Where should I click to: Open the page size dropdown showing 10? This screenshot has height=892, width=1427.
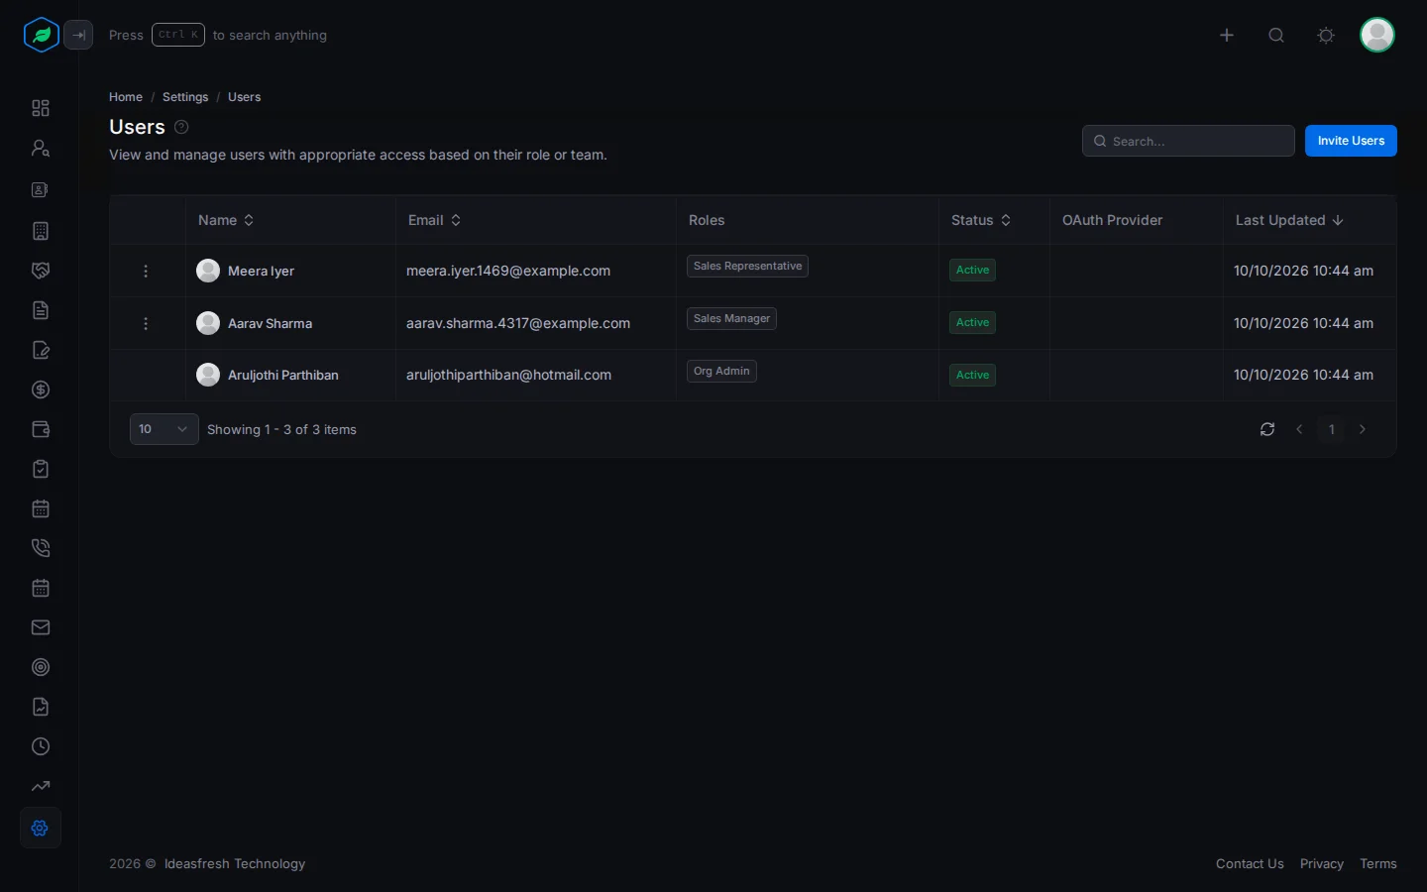point(165,429)
